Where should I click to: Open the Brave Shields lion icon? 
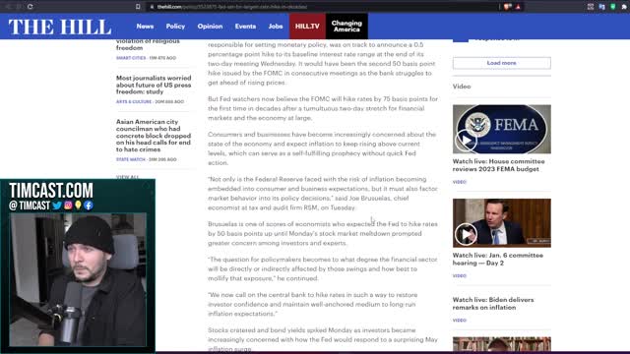click(x=508, y=7)
